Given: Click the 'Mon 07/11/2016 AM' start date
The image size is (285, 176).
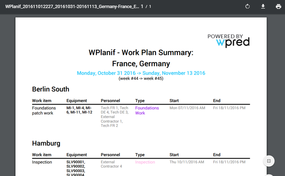Looking at the screenshot, I should 187,108.
